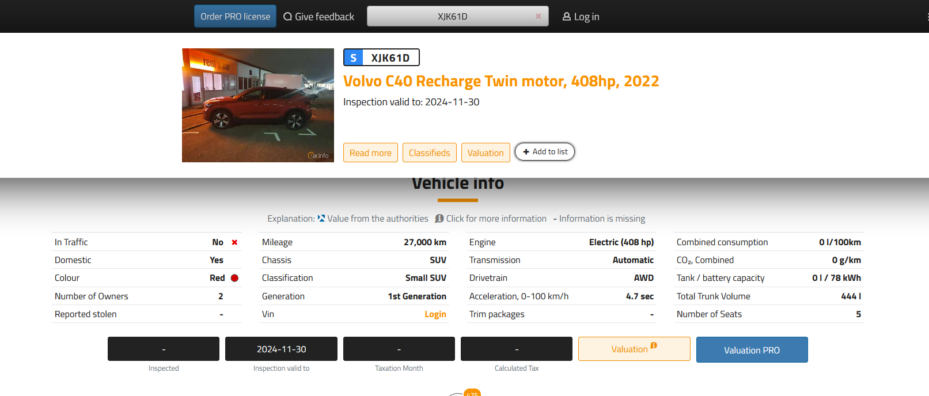Open the Log in link
Screen dimensions: 929x396
[581, 17]
